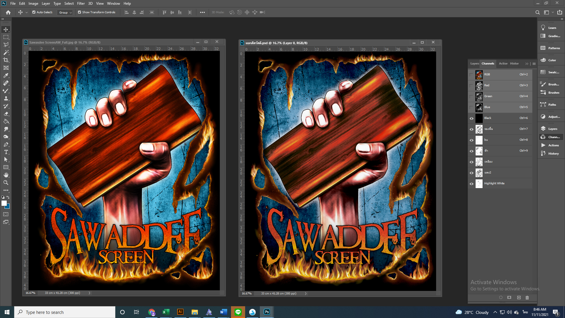The width and height of the screenshot is (565, 318).
Task: Reset default foreground and background colors
Action: pos(3,197)
